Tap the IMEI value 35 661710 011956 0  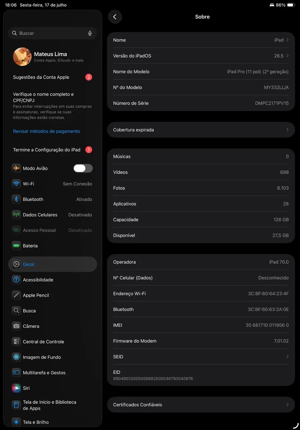(x=267, y=325)
